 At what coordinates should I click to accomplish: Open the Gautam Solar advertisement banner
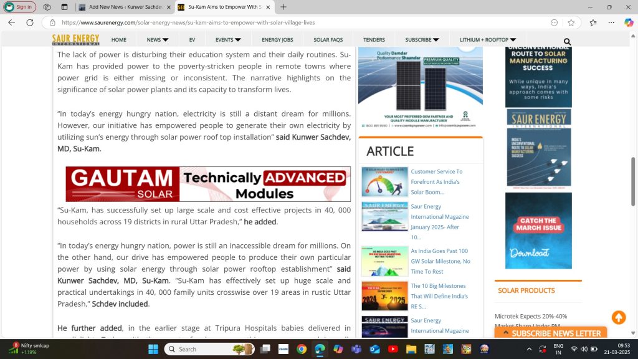pyautogui.click(x=208, y=184)
